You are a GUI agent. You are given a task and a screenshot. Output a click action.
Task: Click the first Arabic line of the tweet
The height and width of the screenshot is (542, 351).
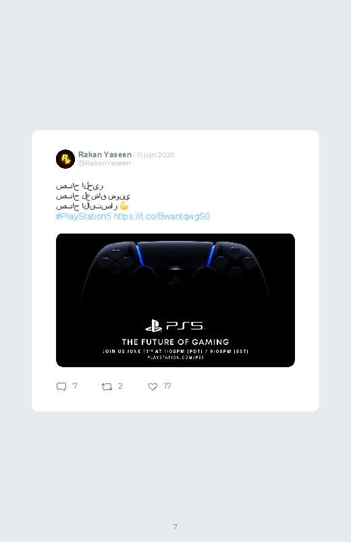[80, 186]
